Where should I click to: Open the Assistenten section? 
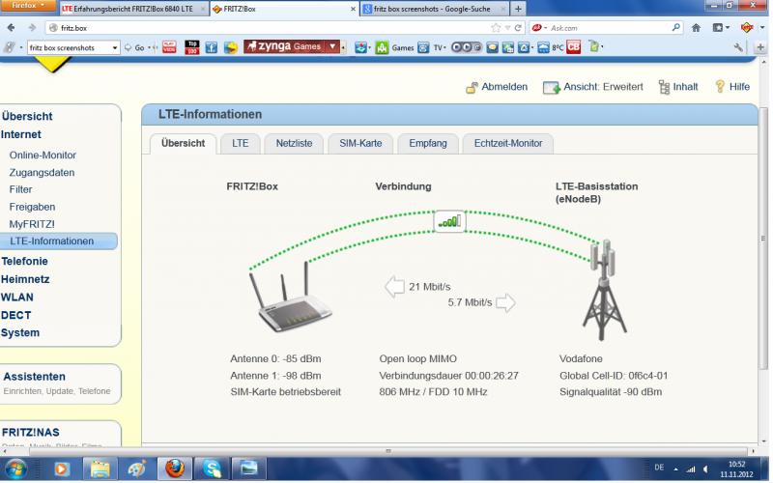(x=35, y=377)
